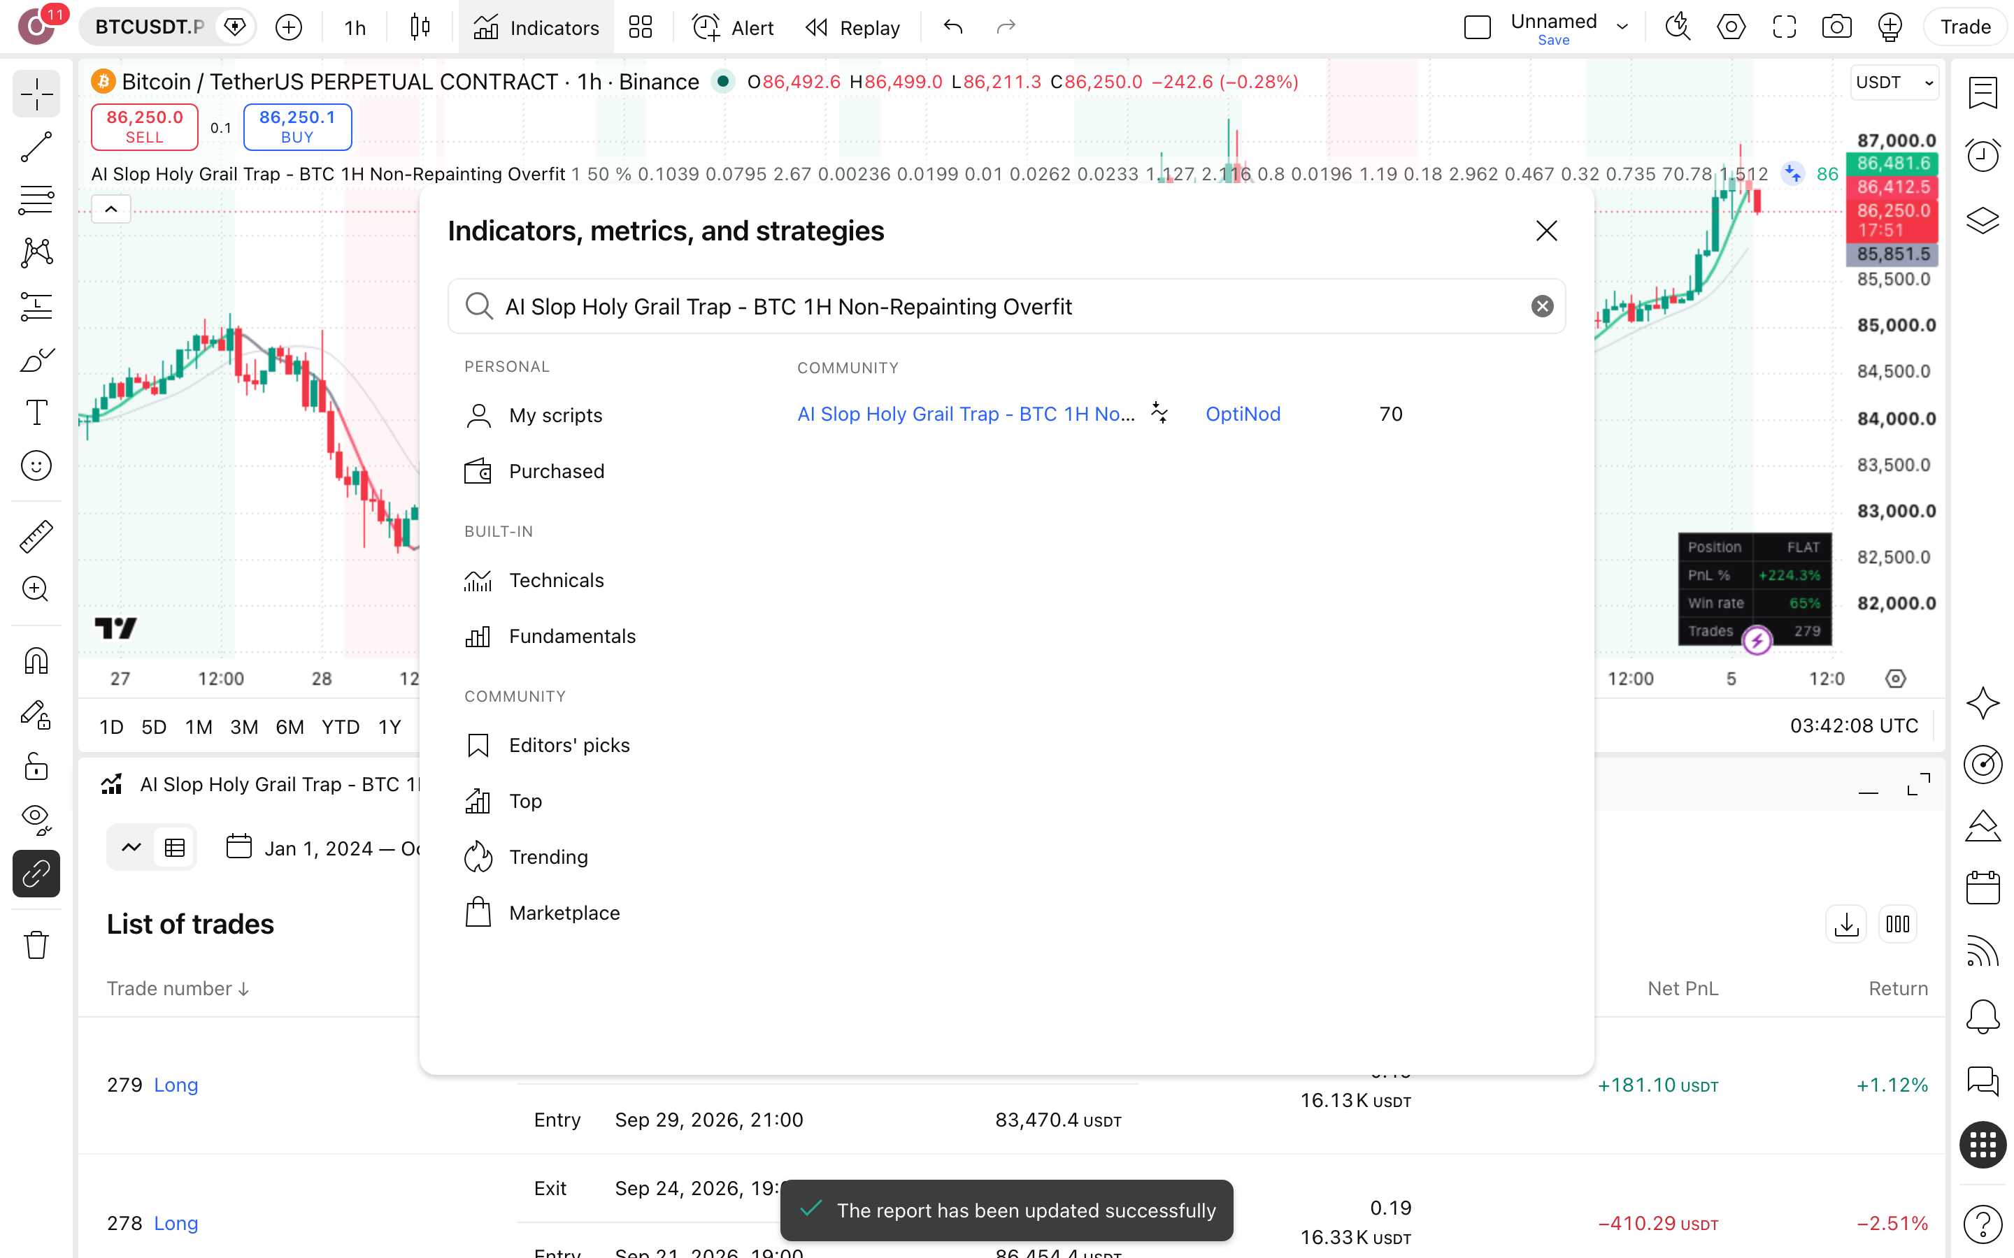Clear the indicator search field
Screen dimensions: 2014x1258
coord(1542,306)
